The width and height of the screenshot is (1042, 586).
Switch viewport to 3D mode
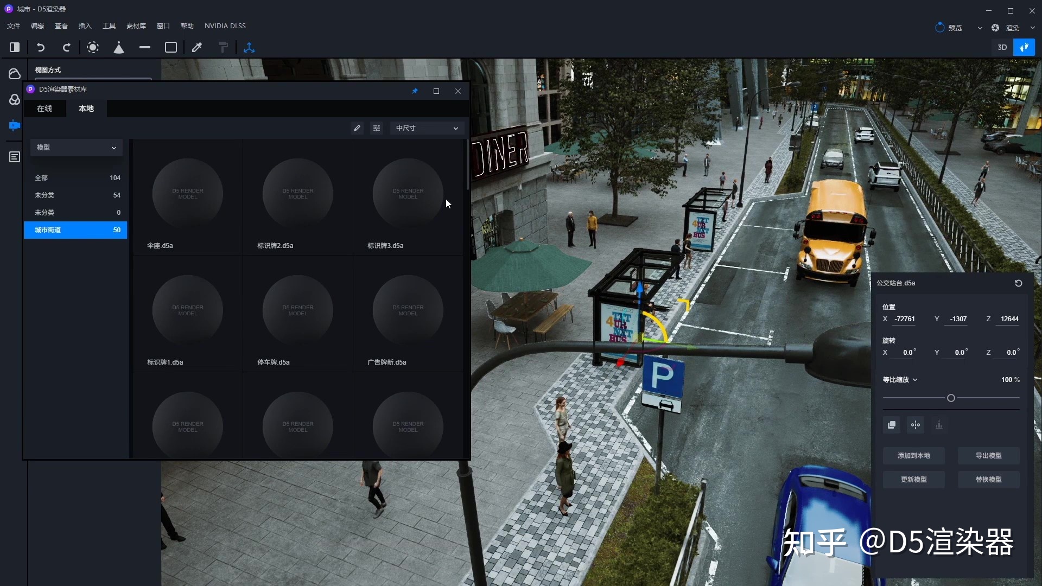click(1002, 48)
